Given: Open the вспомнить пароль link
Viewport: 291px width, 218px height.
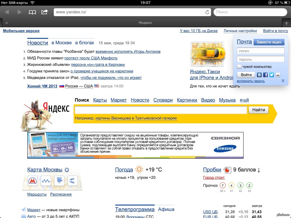Looking at the screenshot, I should tap(251, 81).
